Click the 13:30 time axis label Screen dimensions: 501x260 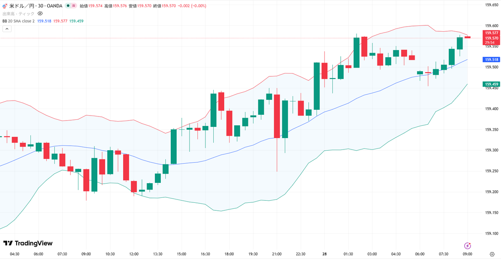(x=157, y=254)
